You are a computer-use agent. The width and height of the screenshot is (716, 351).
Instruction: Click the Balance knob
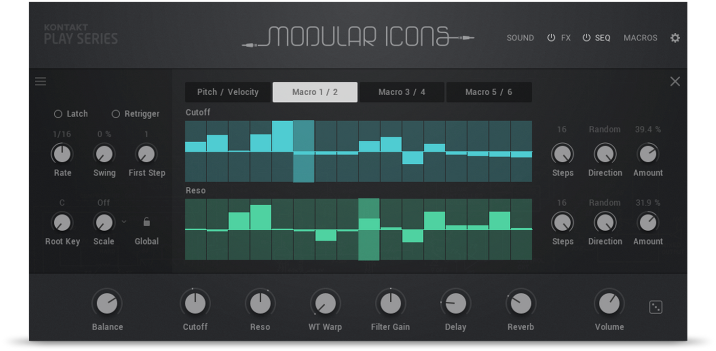click(x=107, y=304)
